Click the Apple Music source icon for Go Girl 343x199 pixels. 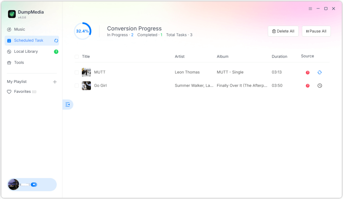[308, 86]
